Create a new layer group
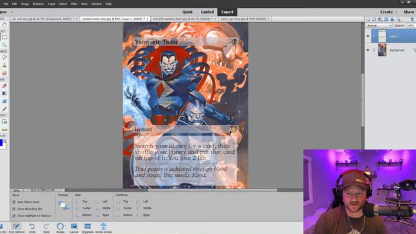Screen dimensions: 416x234 tap(374, 19)
